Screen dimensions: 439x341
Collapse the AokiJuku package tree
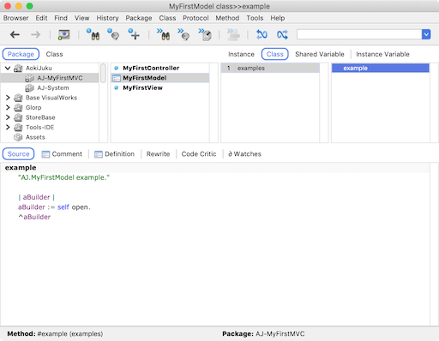pyautogui.click(x=8, y=68)
